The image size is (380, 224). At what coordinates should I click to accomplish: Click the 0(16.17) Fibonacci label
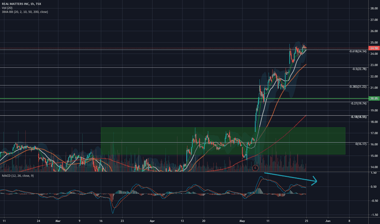361,144
